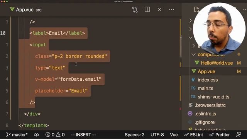Click the cloud publish changes icon in status bar
This screenshot has height=139, width=247.
(x=36, y=135)
